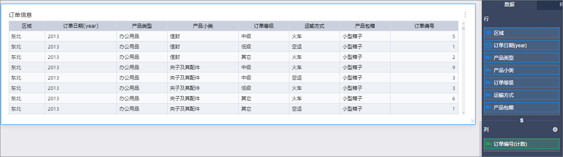Click the Str. type icon on 运输方式 field
Viewport: 563px width, 157px height.
[488, 95]
